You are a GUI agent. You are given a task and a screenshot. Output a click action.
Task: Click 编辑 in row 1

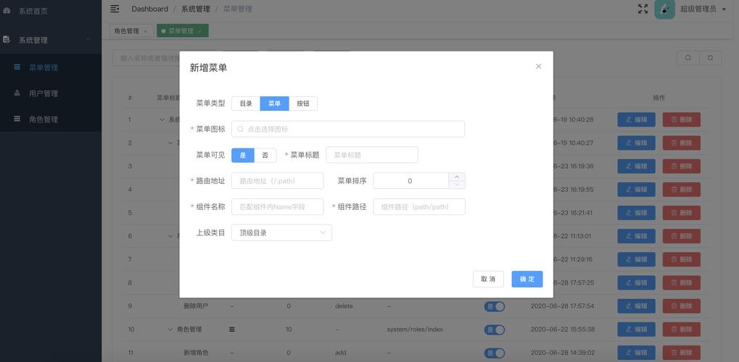click(x=636, y=119)
